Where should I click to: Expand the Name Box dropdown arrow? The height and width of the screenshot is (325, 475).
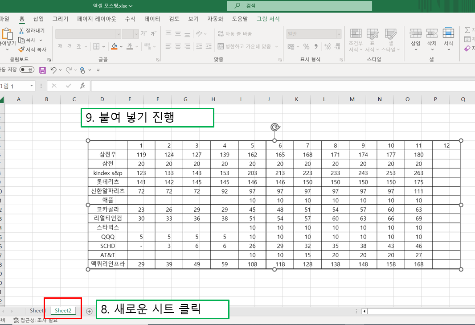coord(32,86)
